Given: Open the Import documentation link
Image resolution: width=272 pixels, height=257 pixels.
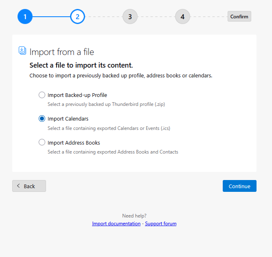Looking at the screenshot, I should (116, 224).
